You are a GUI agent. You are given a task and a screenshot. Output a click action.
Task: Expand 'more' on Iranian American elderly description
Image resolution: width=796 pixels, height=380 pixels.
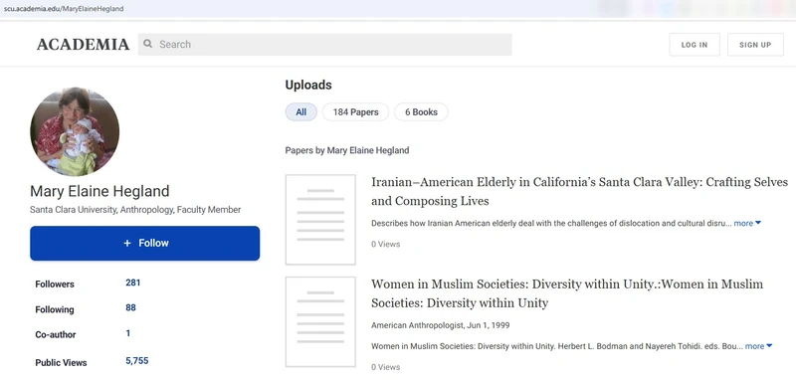point(747,223)
